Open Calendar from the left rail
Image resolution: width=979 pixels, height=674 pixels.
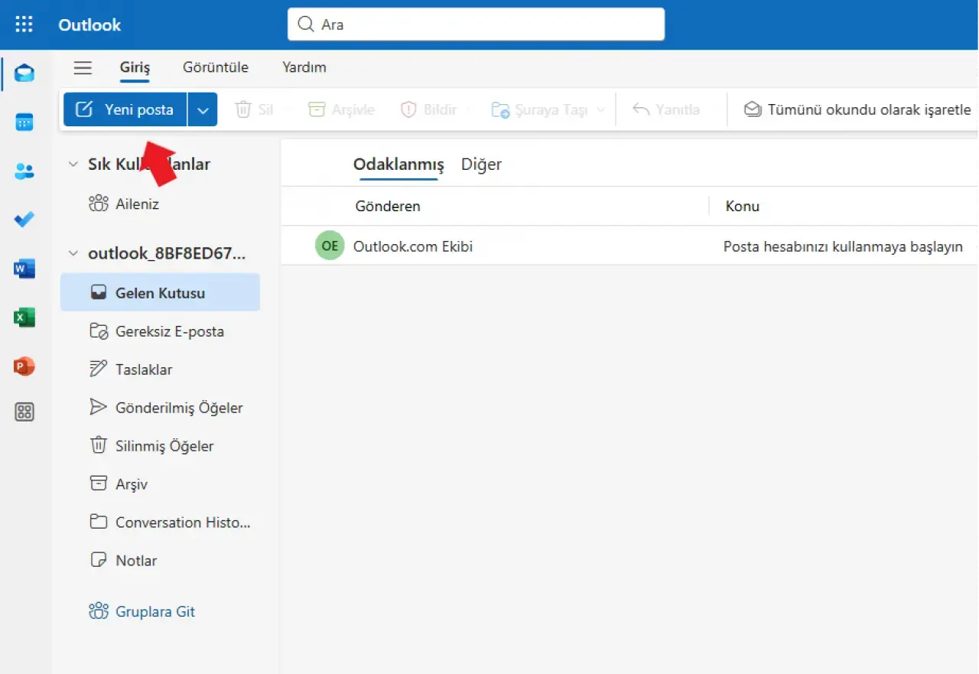pyautogui.click(x=24, y=122)
